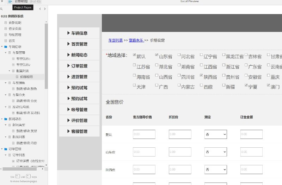Click the 订单管理 blue folder icon
This screenshot has width=282, height=185.
point(6,149)
